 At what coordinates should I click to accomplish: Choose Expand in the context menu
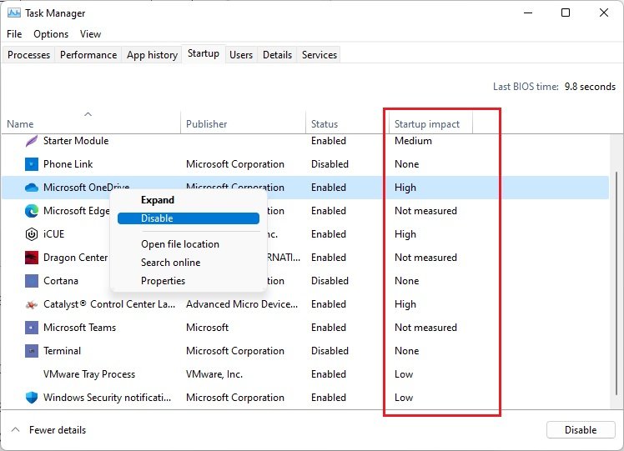click(x=189, y=199)
